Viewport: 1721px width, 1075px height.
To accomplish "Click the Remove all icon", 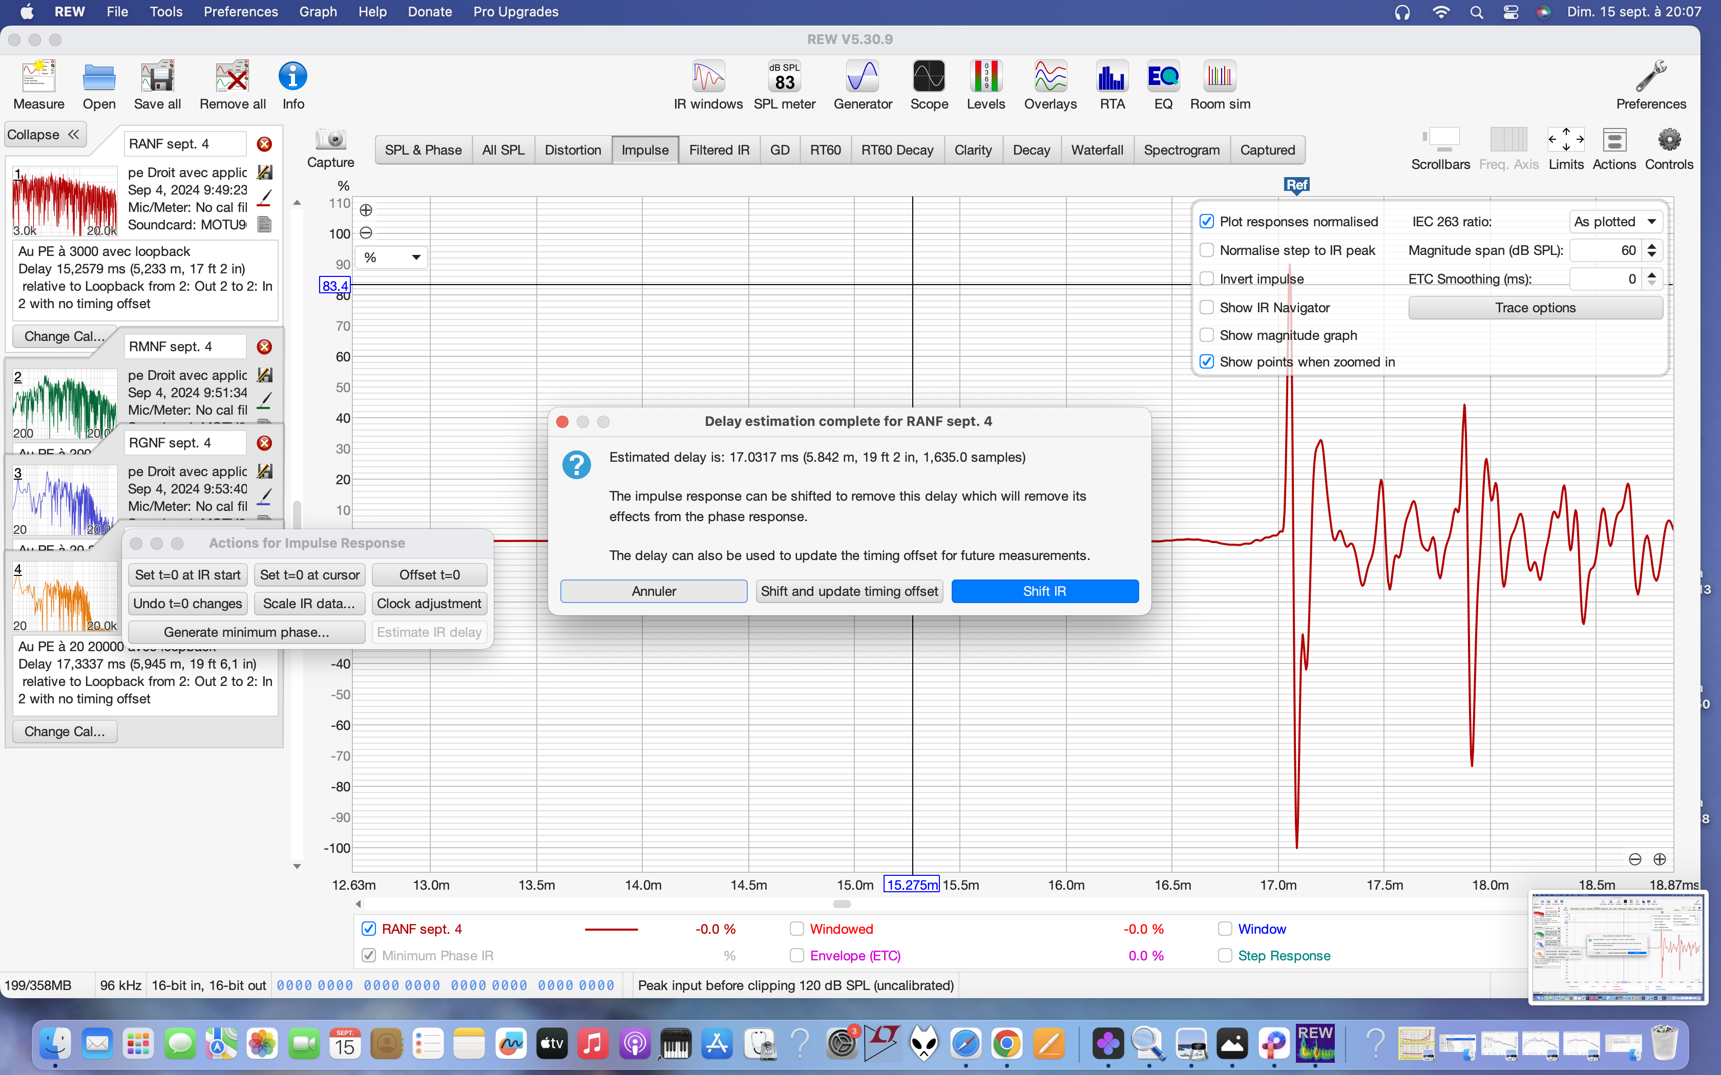I will point(233,84).
